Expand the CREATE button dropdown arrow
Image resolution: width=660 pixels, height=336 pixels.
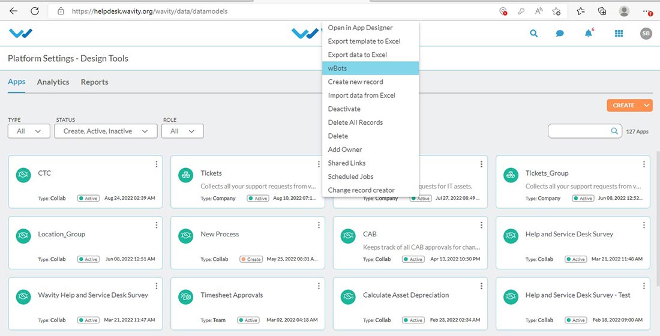[x=646, y=105]
